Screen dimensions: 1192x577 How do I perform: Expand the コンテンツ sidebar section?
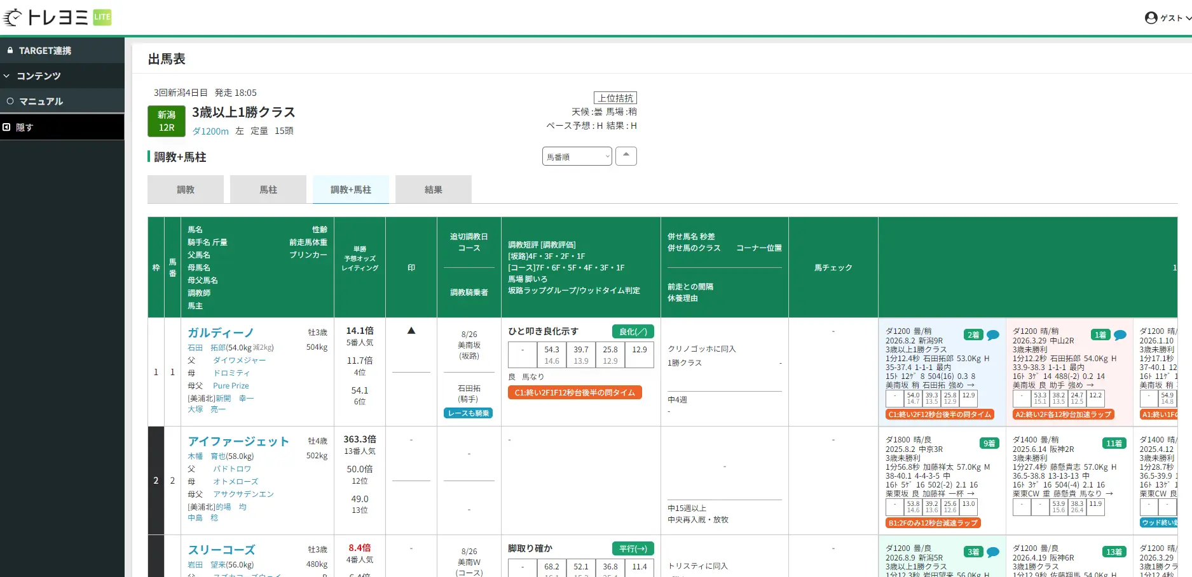tap(62, 76)
